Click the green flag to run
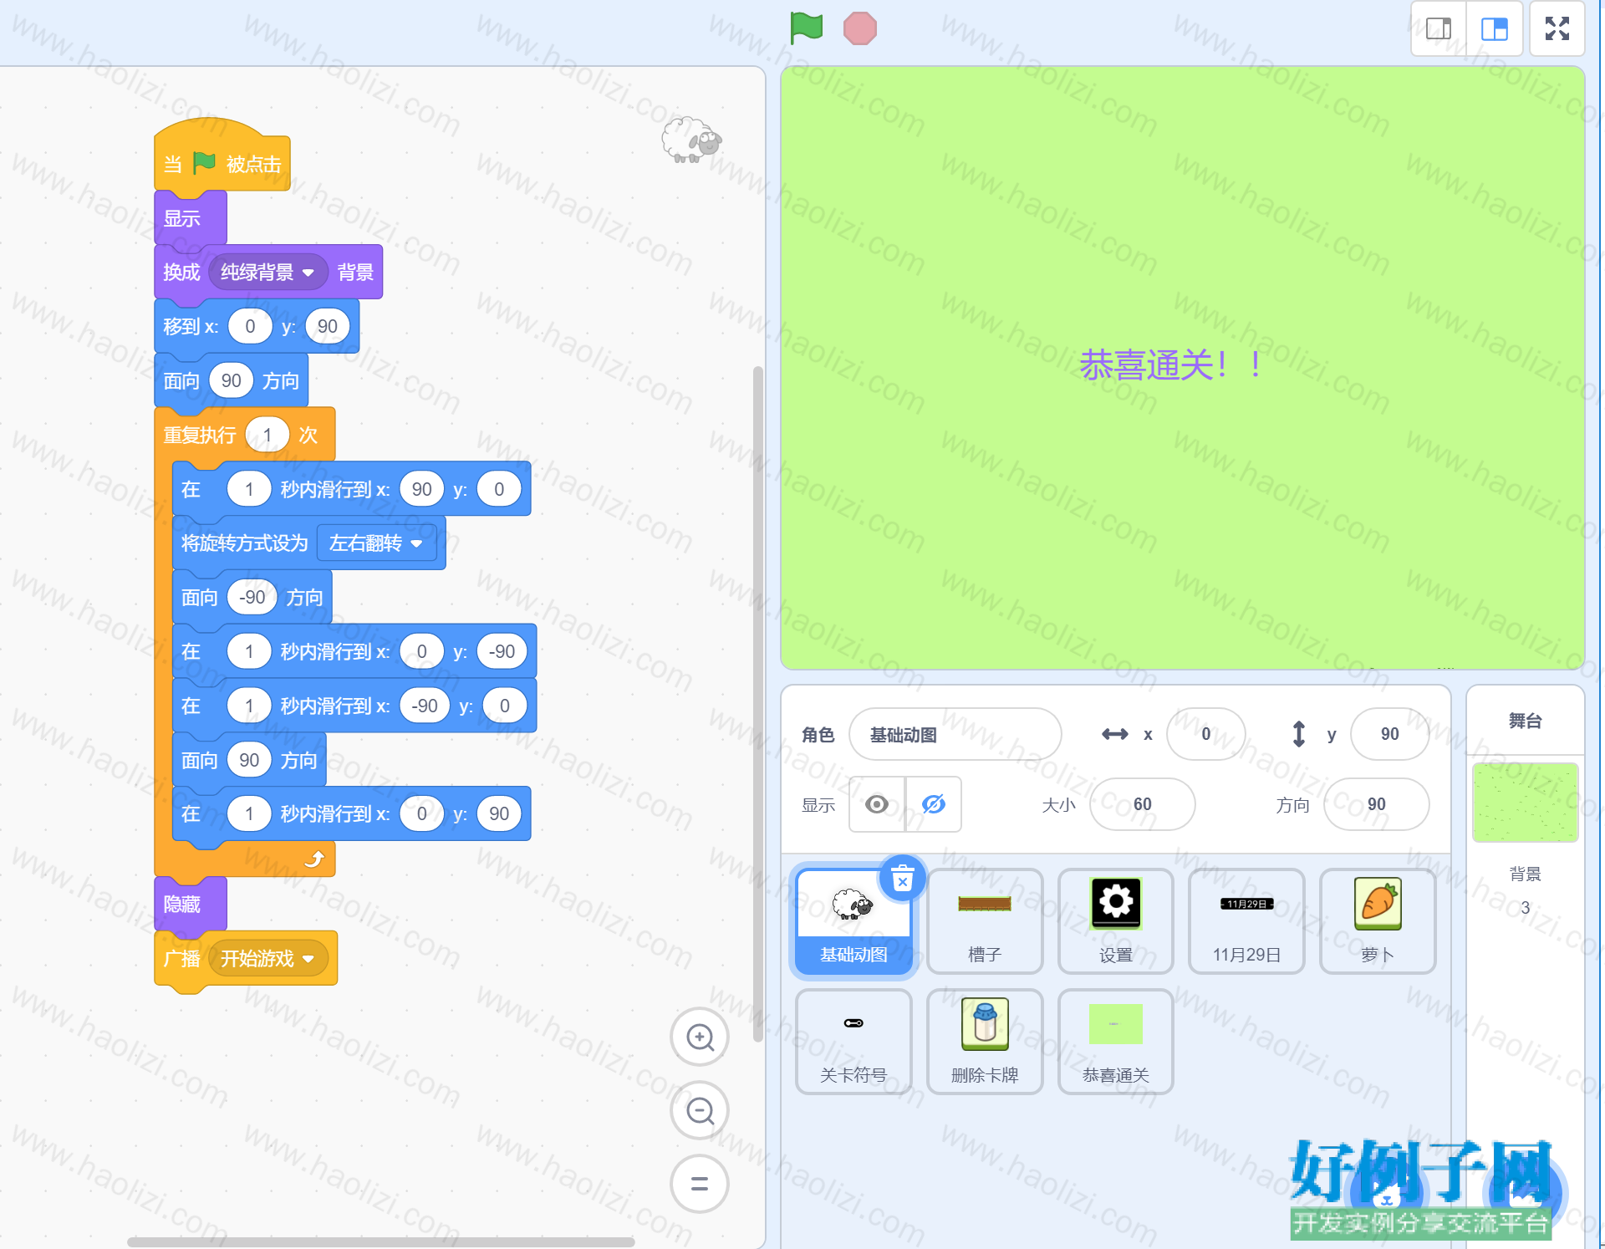The image size is (1605, 1249). point(807,28)
